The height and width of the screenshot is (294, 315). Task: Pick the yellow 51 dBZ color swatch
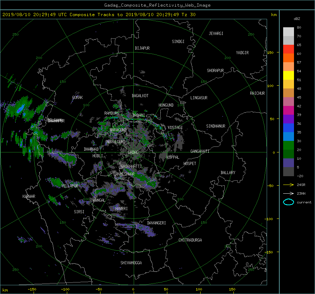coord(288,76)
